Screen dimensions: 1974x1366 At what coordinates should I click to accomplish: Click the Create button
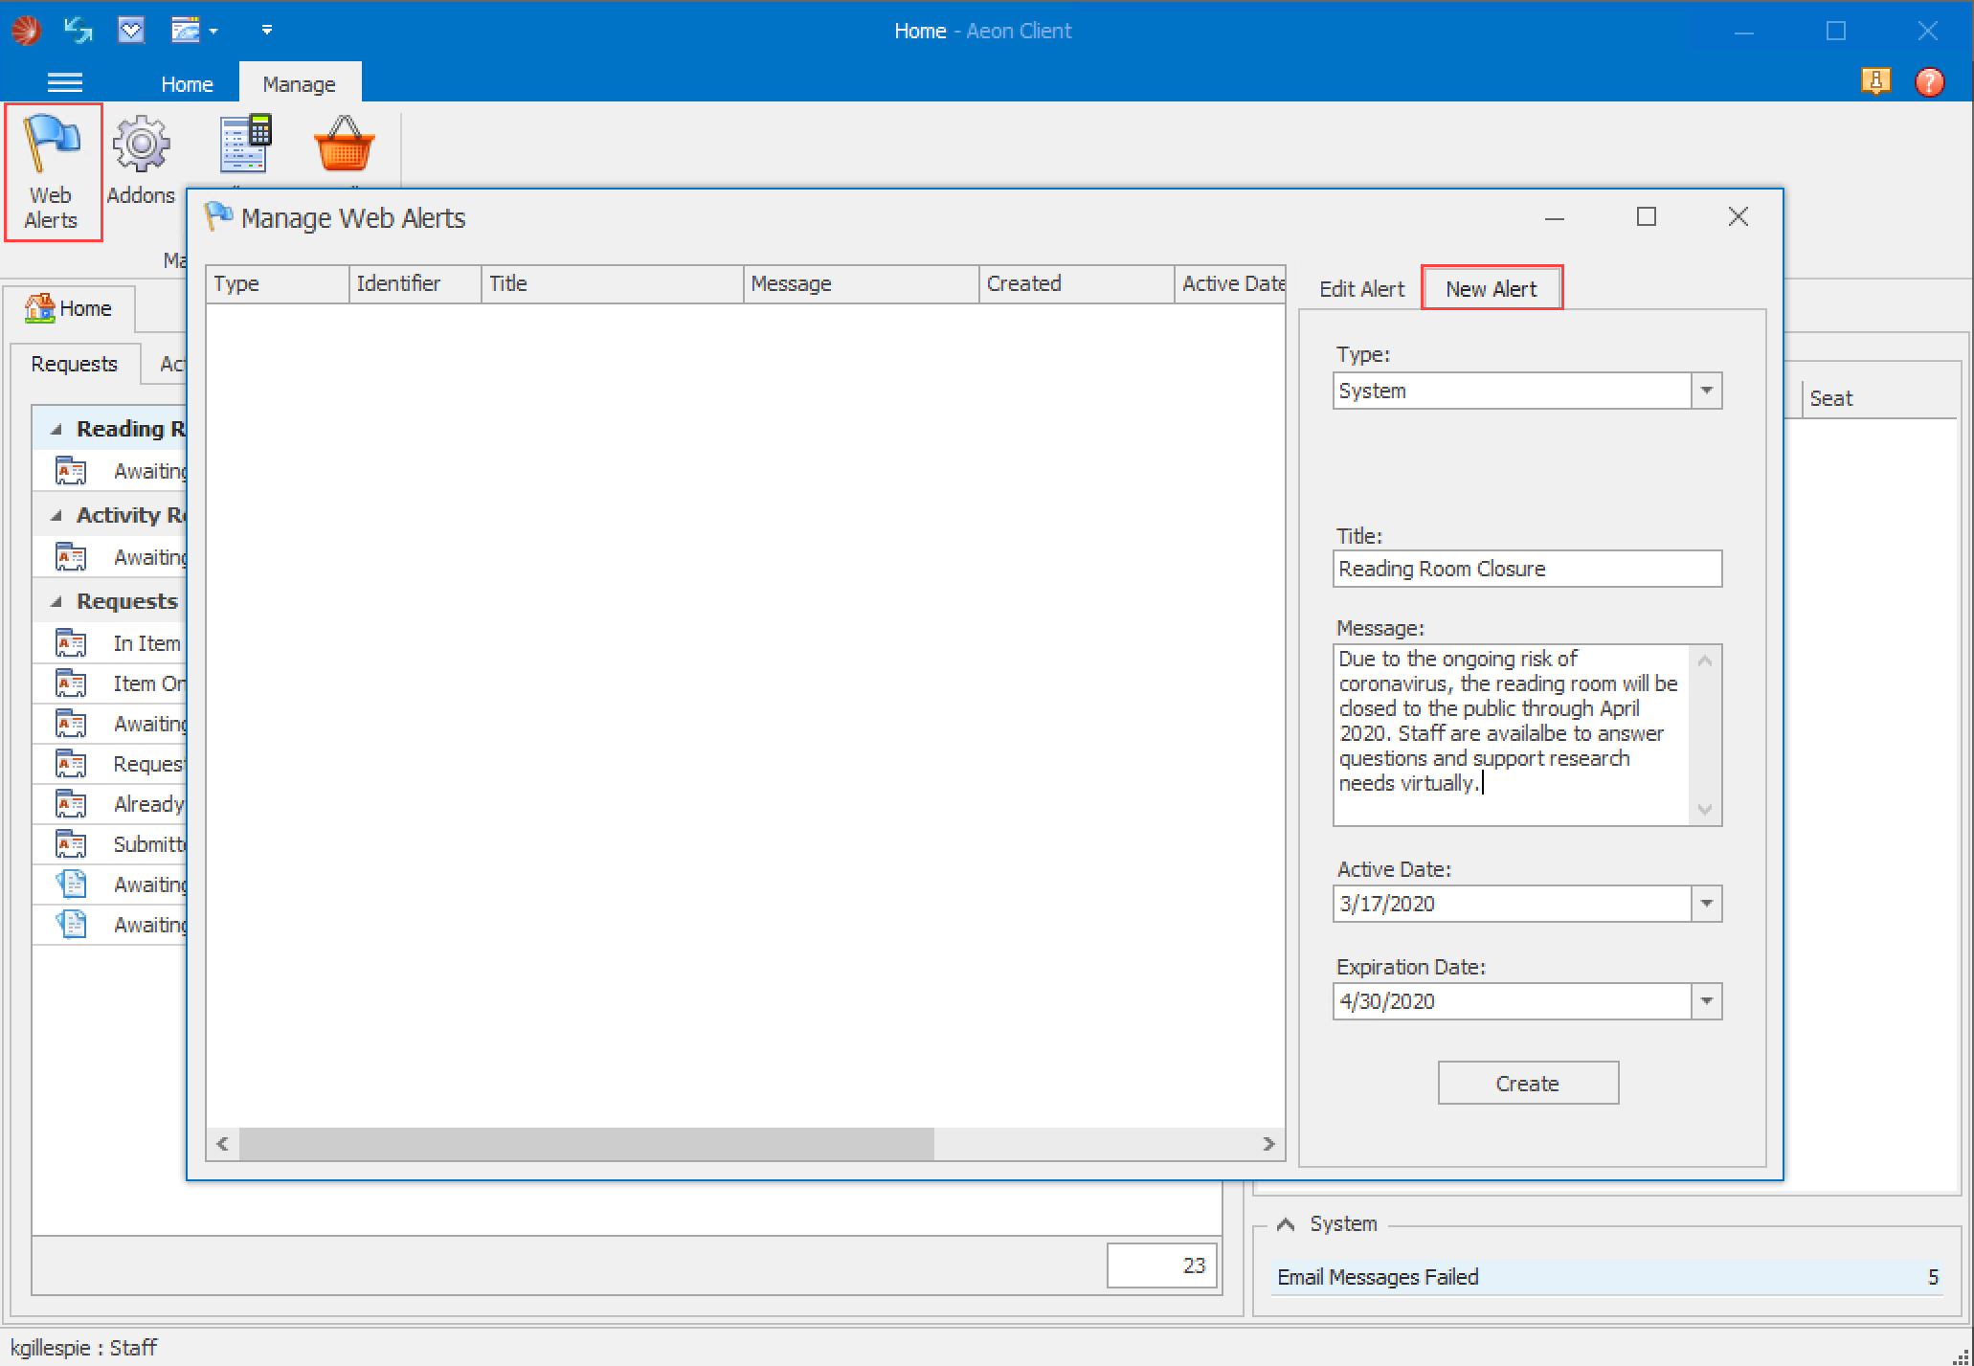coord(1527,1083)
